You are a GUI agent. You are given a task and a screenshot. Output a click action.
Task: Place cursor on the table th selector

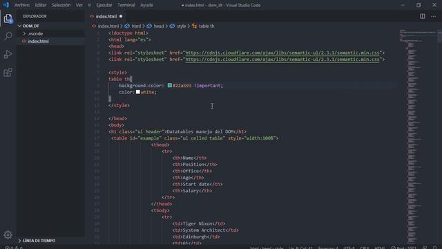tap(119, 79)
